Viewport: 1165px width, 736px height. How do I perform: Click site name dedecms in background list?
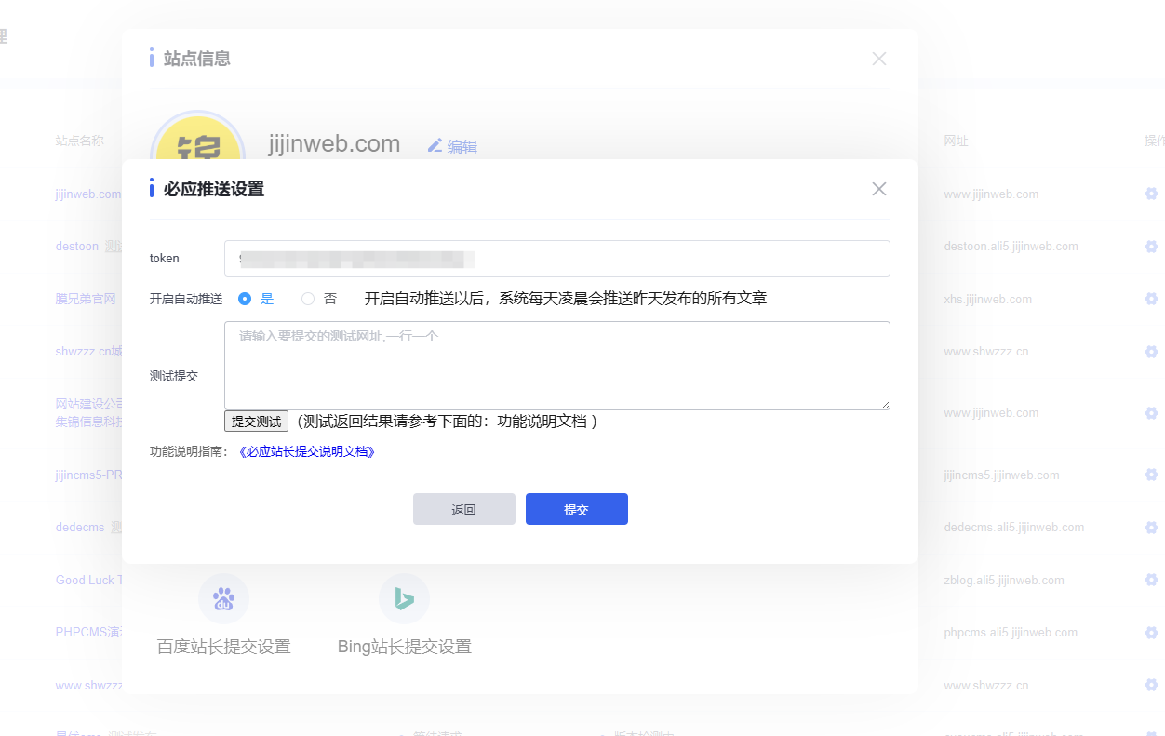point(80,527)
